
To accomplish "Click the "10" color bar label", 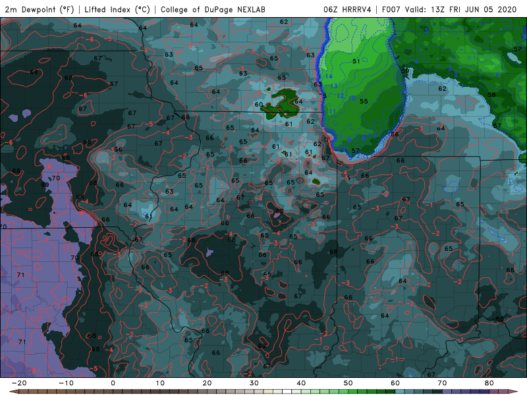I will [x=160, y=383].
